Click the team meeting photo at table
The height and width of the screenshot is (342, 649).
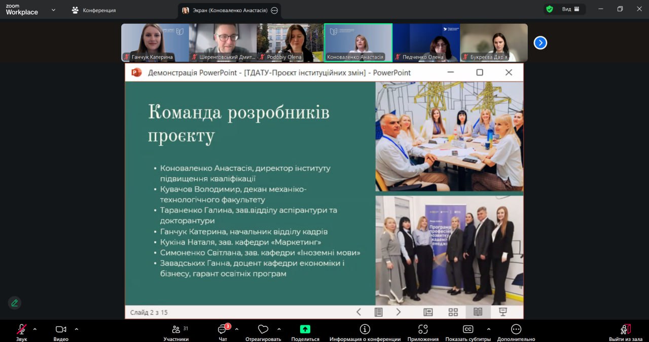tap(449, 136)
